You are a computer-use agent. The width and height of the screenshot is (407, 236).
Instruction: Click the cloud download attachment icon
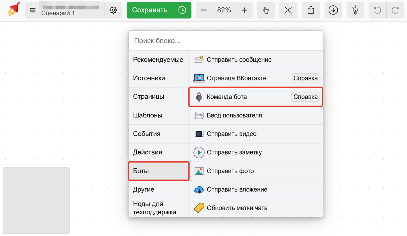pyautogui.click(x=199, y=190)
